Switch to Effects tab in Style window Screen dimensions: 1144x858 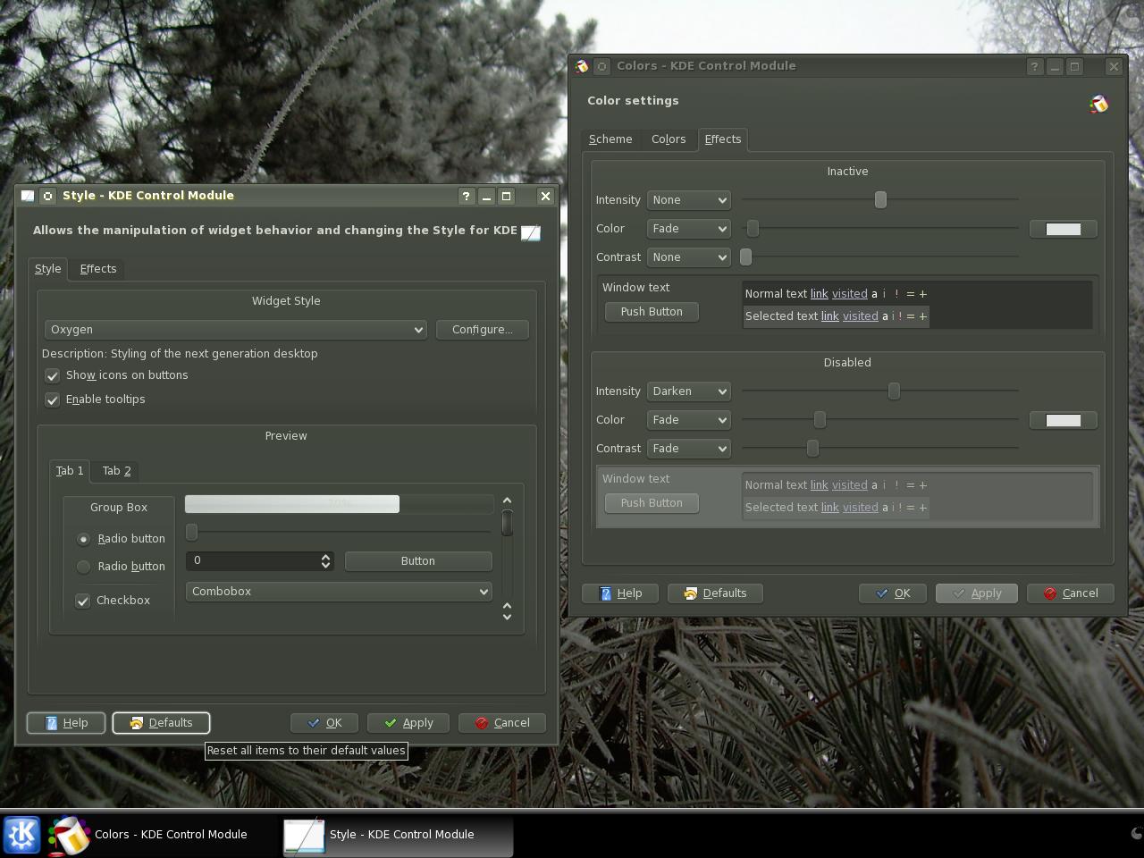[x=98, y=269]
